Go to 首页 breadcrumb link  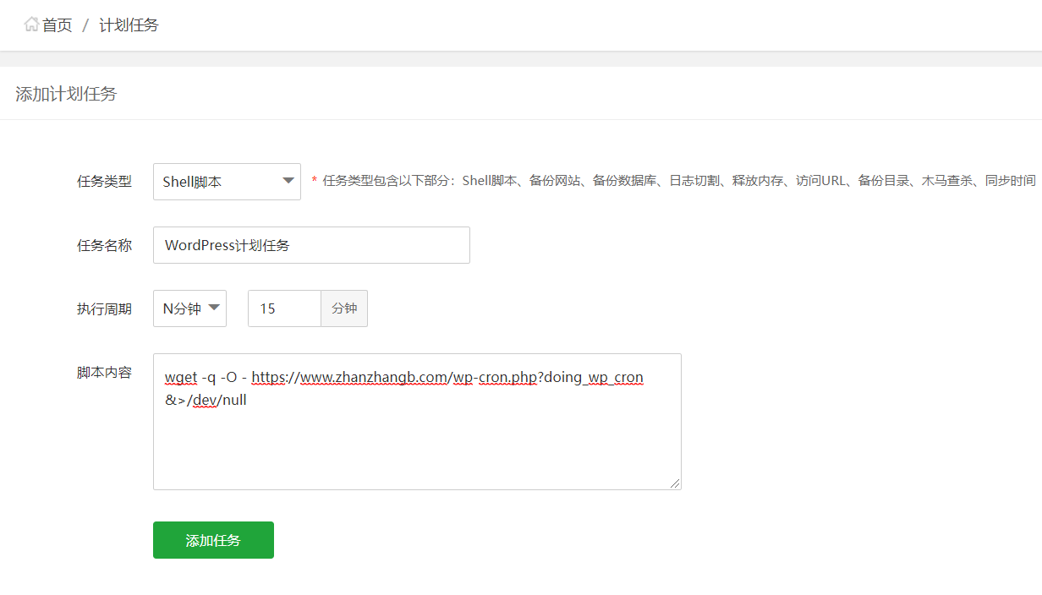click(58, 25)
